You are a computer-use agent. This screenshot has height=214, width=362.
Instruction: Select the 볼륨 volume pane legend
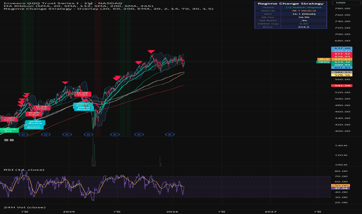tap(9, 140)
